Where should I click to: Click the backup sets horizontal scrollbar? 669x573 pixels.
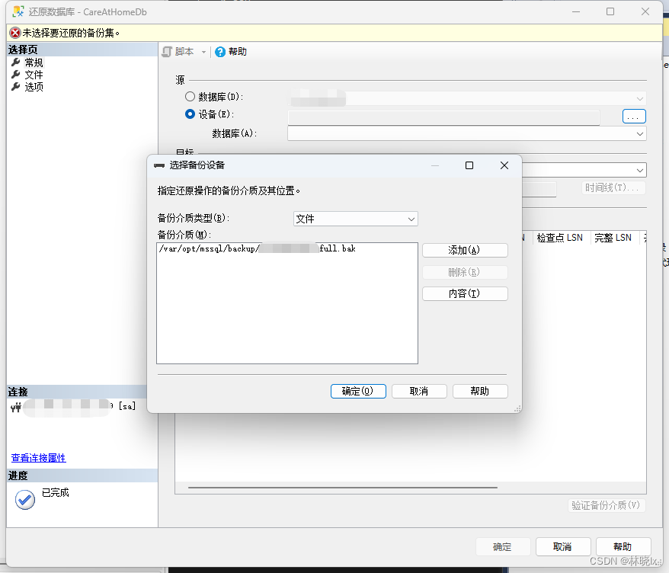343,487
